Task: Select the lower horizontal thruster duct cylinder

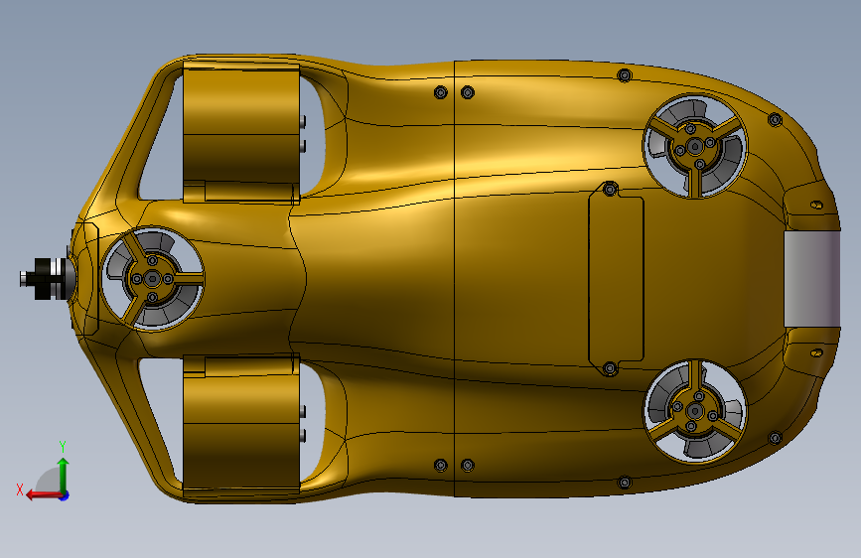Action: (x=241, y=425)
